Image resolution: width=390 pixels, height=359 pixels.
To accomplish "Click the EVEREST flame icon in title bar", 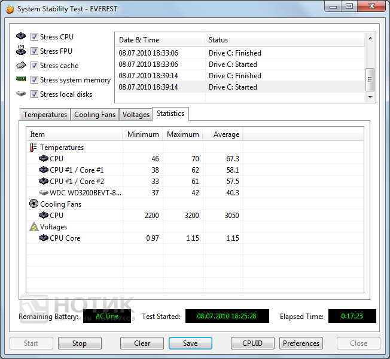I will [10, 9].
